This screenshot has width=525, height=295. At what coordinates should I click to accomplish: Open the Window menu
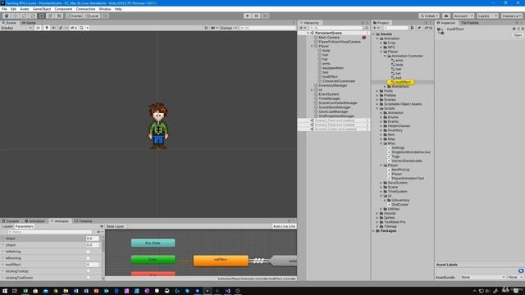coord(105,9)
